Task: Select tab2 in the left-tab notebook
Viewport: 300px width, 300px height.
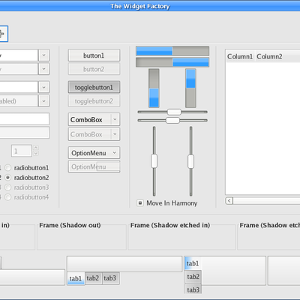Action: click(x=193, y=277)
